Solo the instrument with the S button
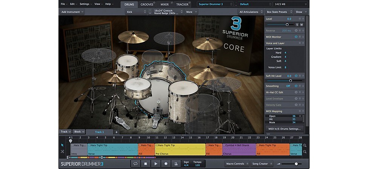The image size is (368, 169). click(297, 24)
